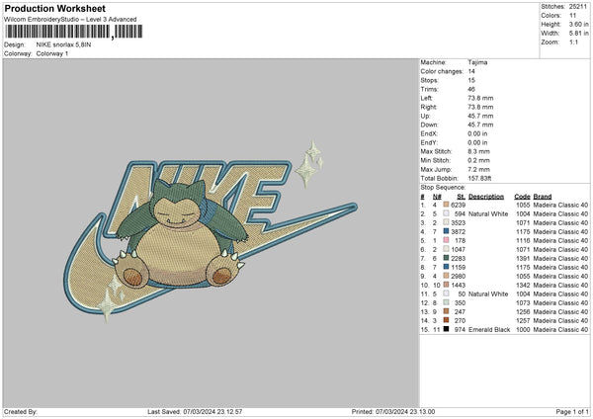Click the white swatch in stop row 11
The height and width of the screenshot is (419, 593).
447,293
